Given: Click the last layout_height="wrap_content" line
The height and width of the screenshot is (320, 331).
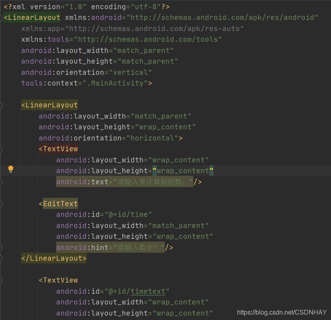Looking at the screenshot, I should [x=134, y=313].
